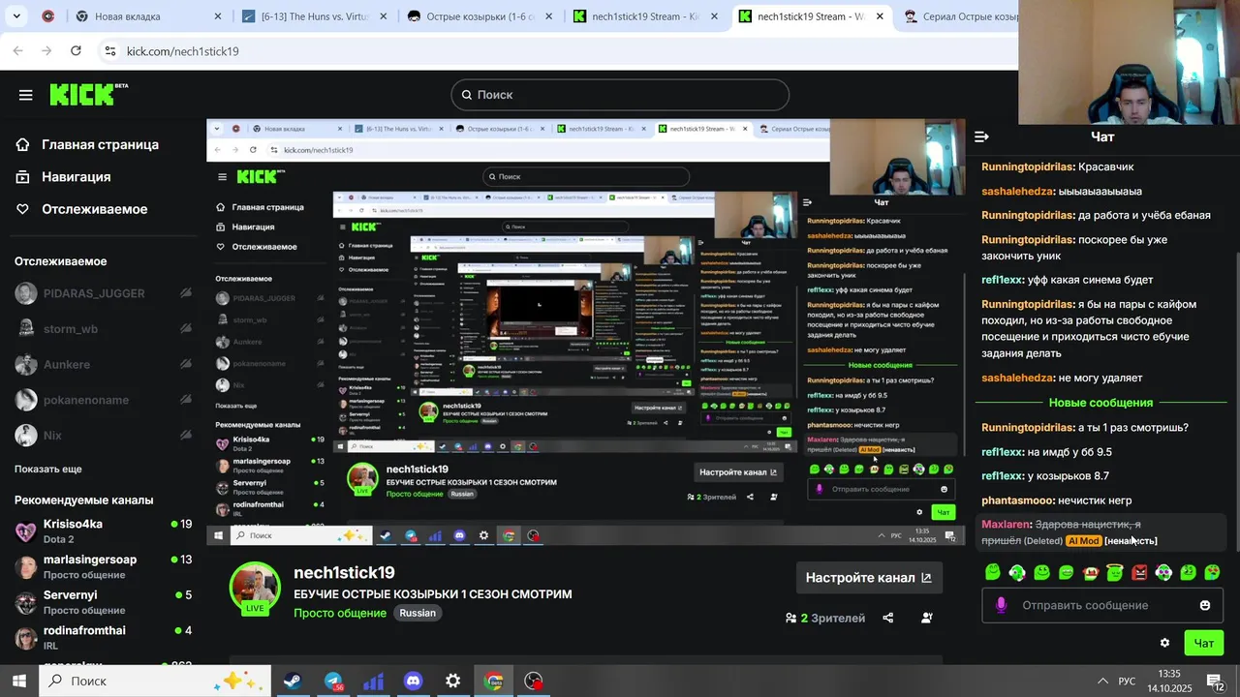Click the green Чат send button
The height and width of the screenshot is (697, 1240).
point(1204,643)
